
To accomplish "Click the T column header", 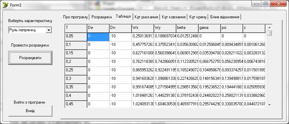I will 76,29.
